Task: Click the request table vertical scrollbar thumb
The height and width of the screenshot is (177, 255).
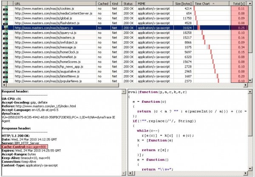Action: (x=250, y=29)
